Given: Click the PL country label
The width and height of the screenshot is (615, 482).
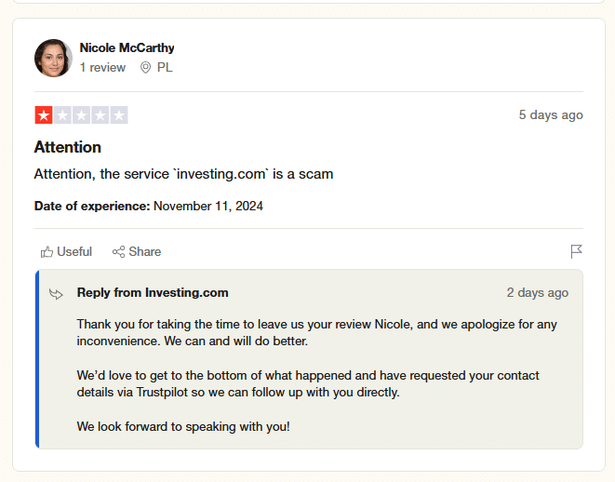Looking at the screenshot, I should click(x=165, y=67).
